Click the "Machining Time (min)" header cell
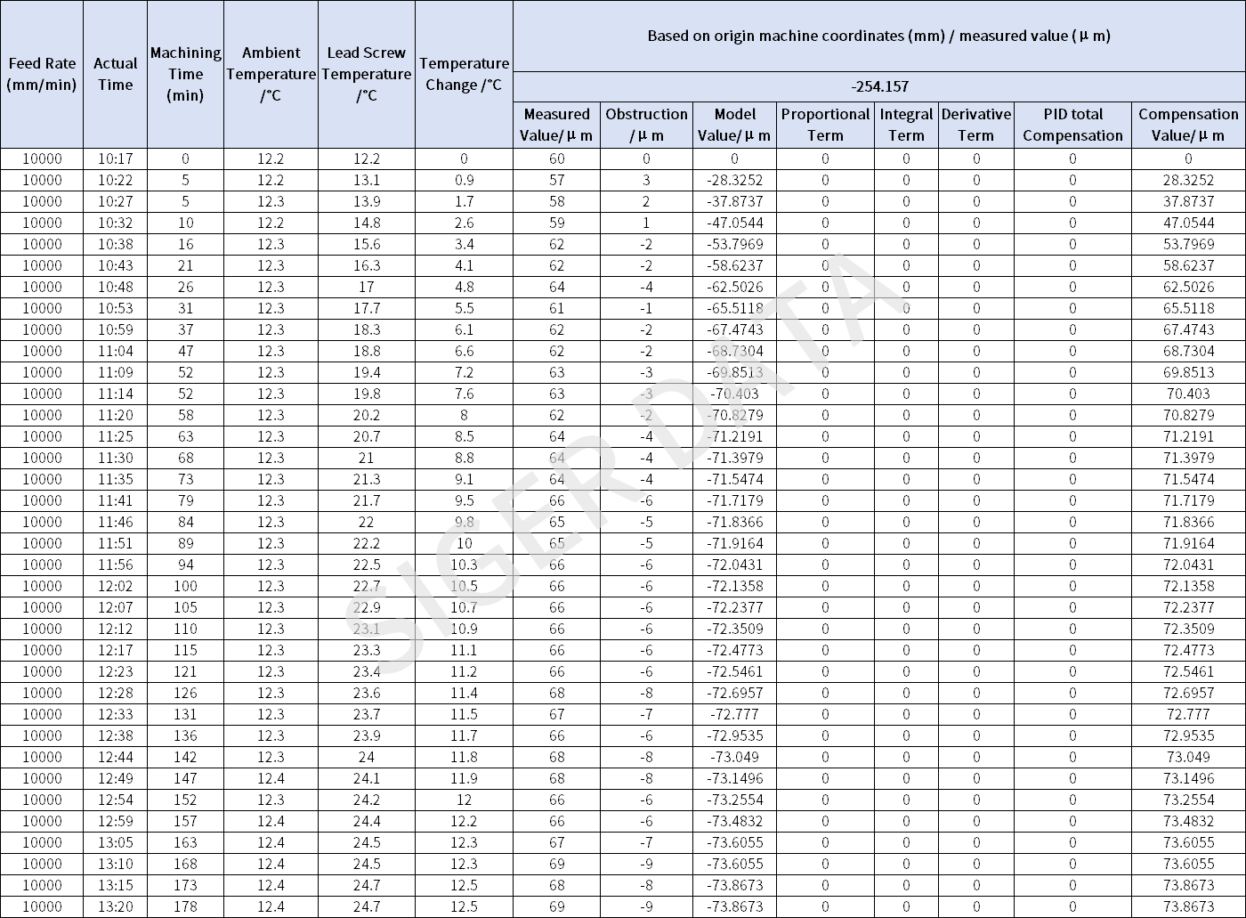Viewport: 1246px width, 918px height. (185, 74)
